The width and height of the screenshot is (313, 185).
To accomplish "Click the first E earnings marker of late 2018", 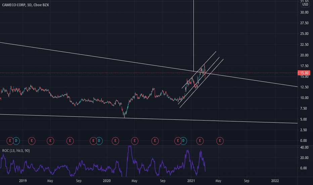I will pyautogui.click(x=10, y=141).
